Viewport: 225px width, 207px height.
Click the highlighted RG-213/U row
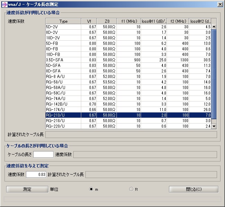pos(128,115)
